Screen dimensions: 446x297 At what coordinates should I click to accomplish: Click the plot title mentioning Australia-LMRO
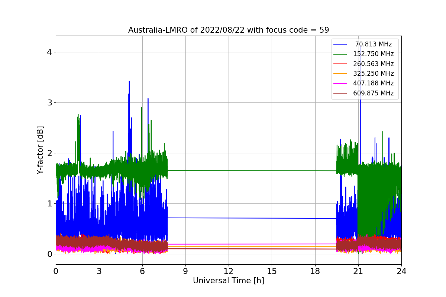point(229,30)
